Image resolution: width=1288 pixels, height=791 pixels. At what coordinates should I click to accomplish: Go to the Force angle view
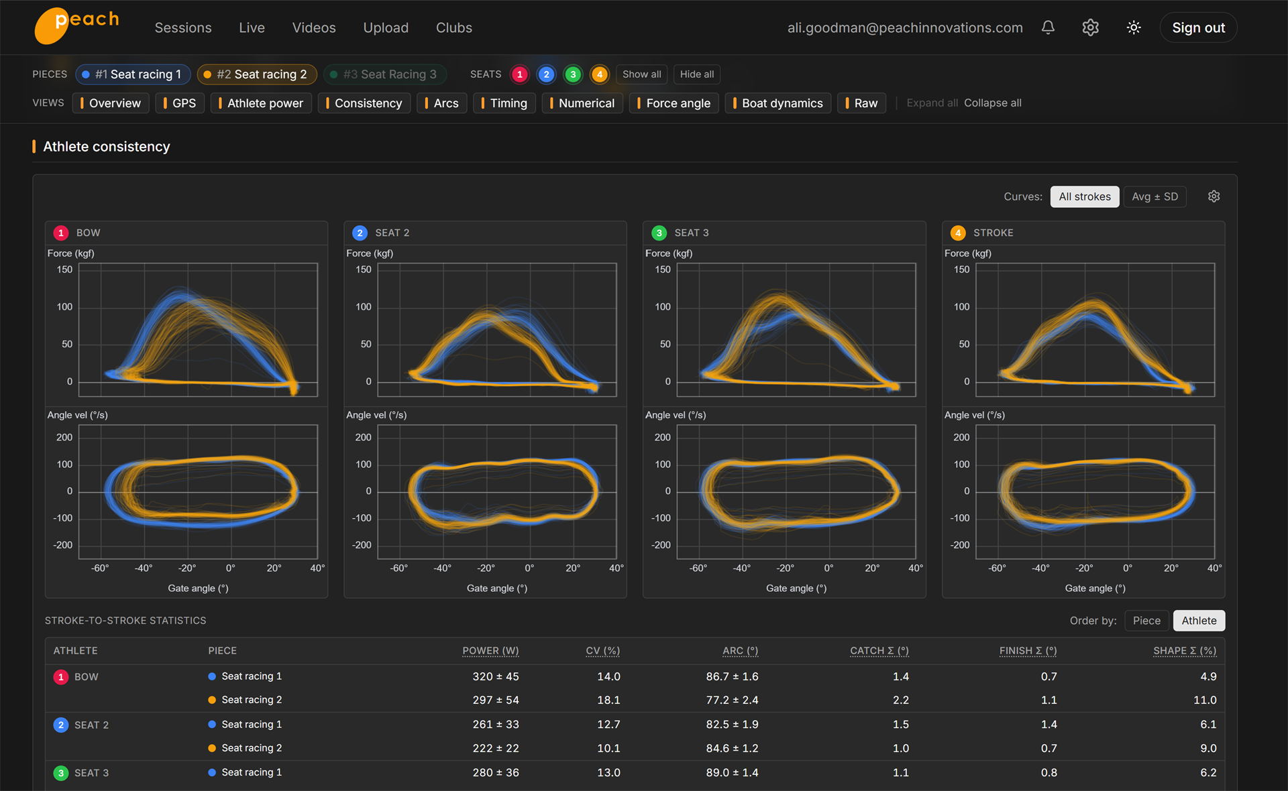pyautogui.click(x=674, y=103)
